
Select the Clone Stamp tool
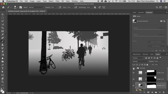2,45
